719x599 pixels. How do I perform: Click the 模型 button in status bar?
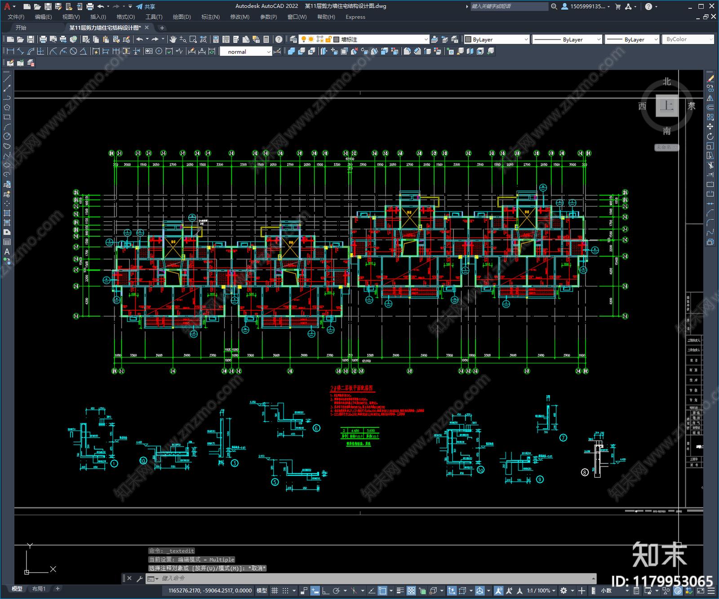(262, 591)
